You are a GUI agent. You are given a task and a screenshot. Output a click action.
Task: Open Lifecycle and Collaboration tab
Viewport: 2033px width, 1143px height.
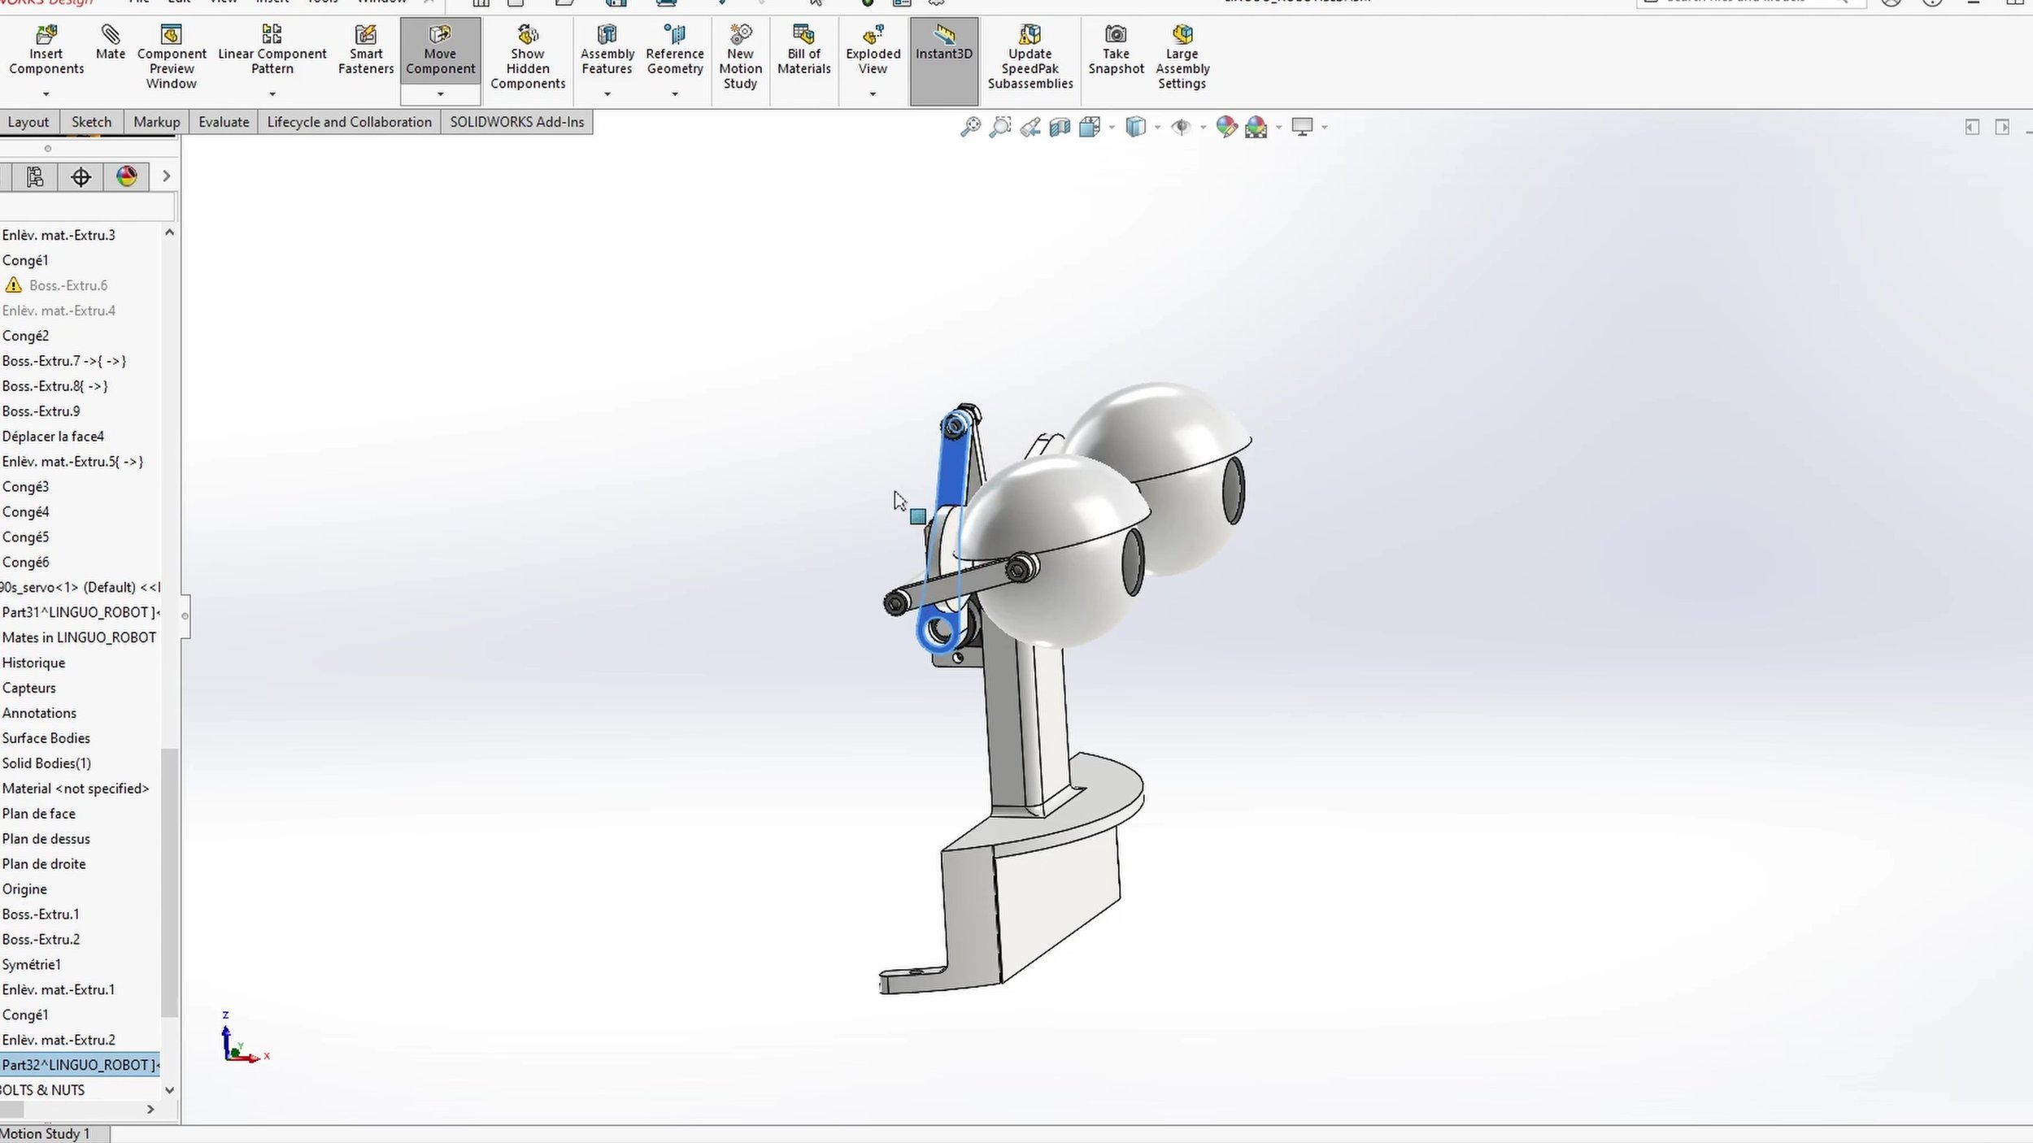(x=349, y=122)
